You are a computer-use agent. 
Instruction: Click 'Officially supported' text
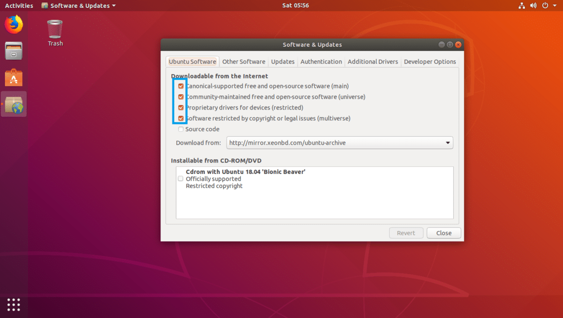pos(213,179)
